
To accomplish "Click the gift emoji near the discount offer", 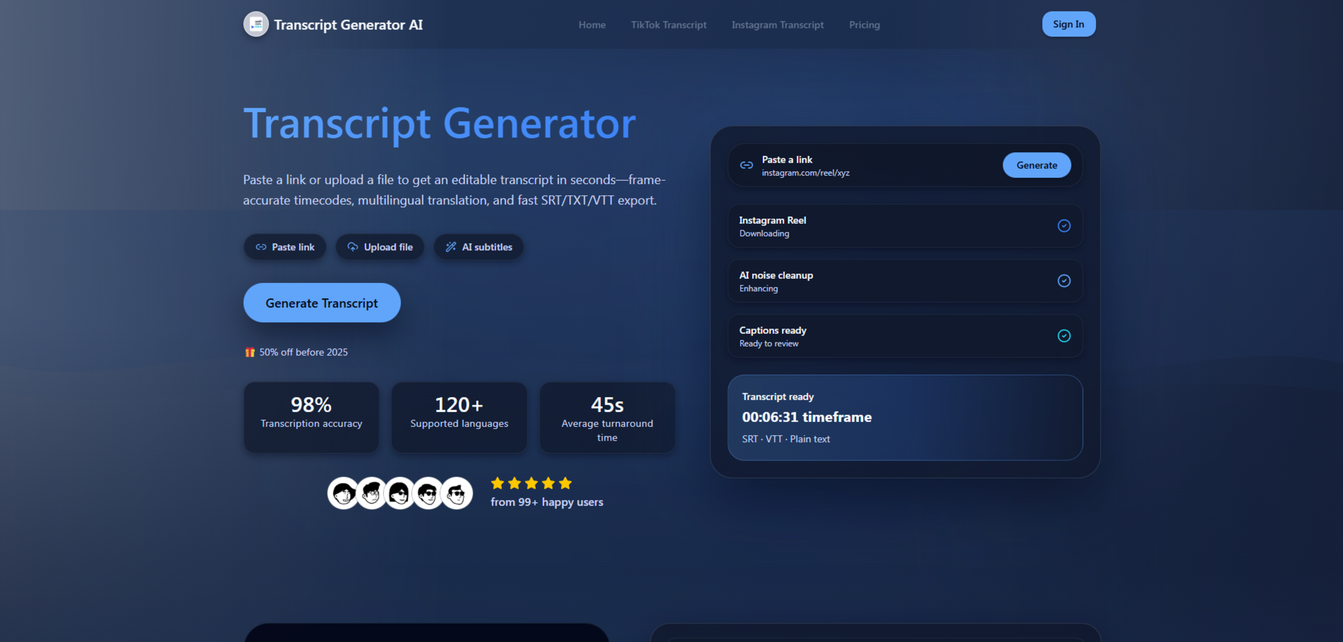I will point(250,352).
